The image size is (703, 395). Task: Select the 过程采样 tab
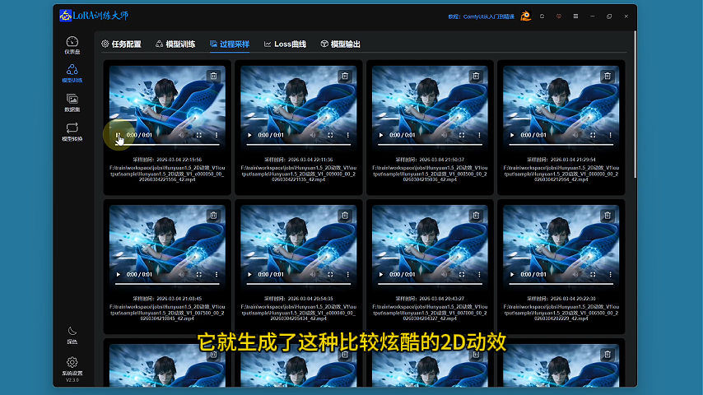[x=230, y=44]
